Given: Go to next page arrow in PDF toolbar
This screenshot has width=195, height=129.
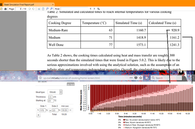Looking at the screenshot, I should pos(33,9).
